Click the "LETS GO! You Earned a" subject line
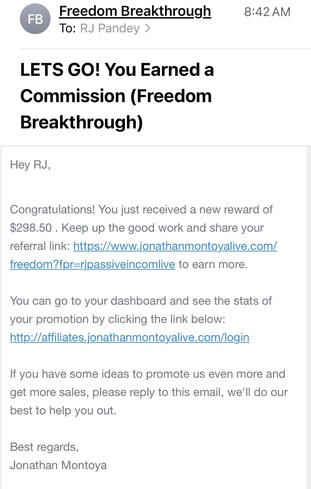 click(x=117, y=69)
